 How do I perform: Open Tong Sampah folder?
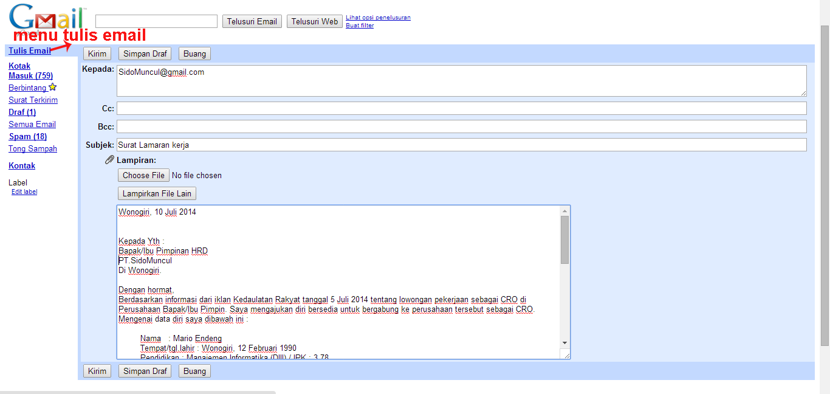tap(33, 148)
